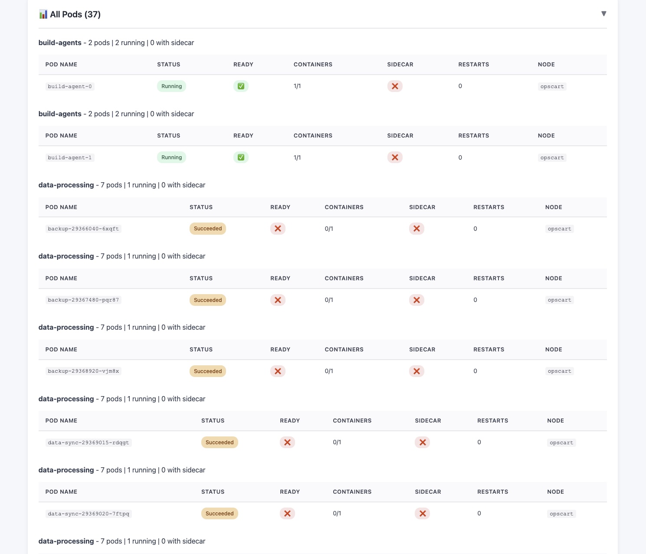
Task: Click the POD NAME column header above build-agent-0
Action: [x=61, y=64]
